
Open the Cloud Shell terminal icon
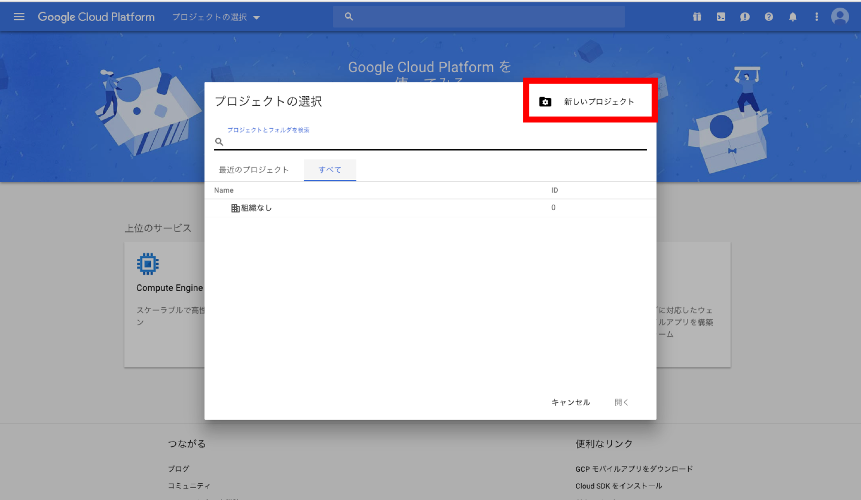click(721, 16)
